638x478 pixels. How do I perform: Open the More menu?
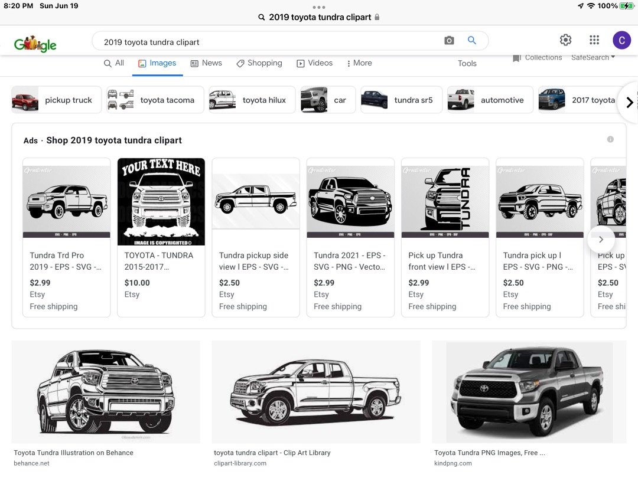coord(359,63)
